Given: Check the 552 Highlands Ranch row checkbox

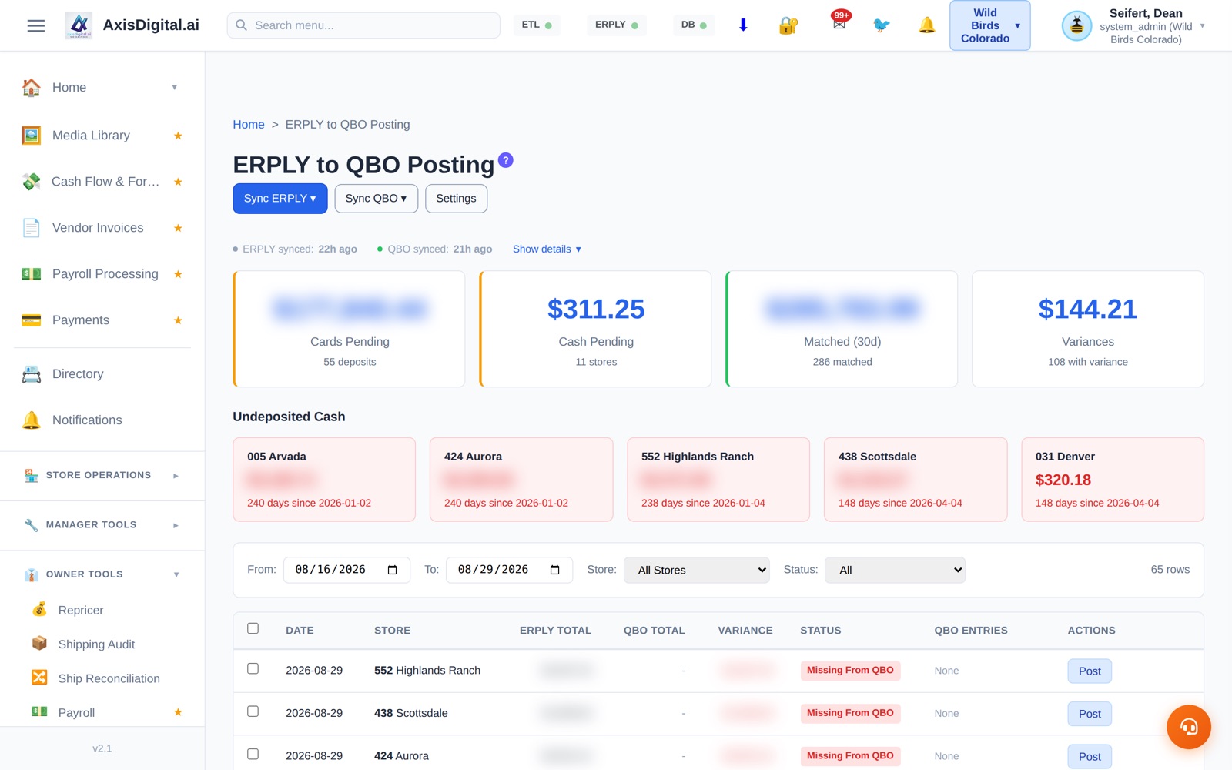Looking at the screenshot, I should click(253, 668).
